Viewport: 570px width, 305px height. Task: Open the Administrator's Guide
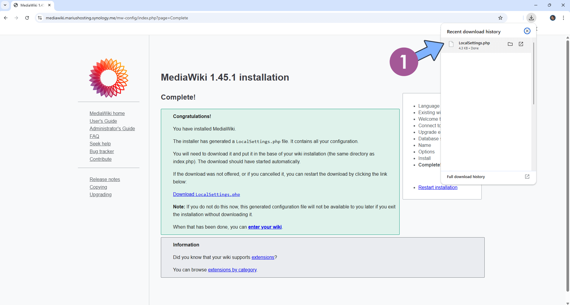pos(112,128)
